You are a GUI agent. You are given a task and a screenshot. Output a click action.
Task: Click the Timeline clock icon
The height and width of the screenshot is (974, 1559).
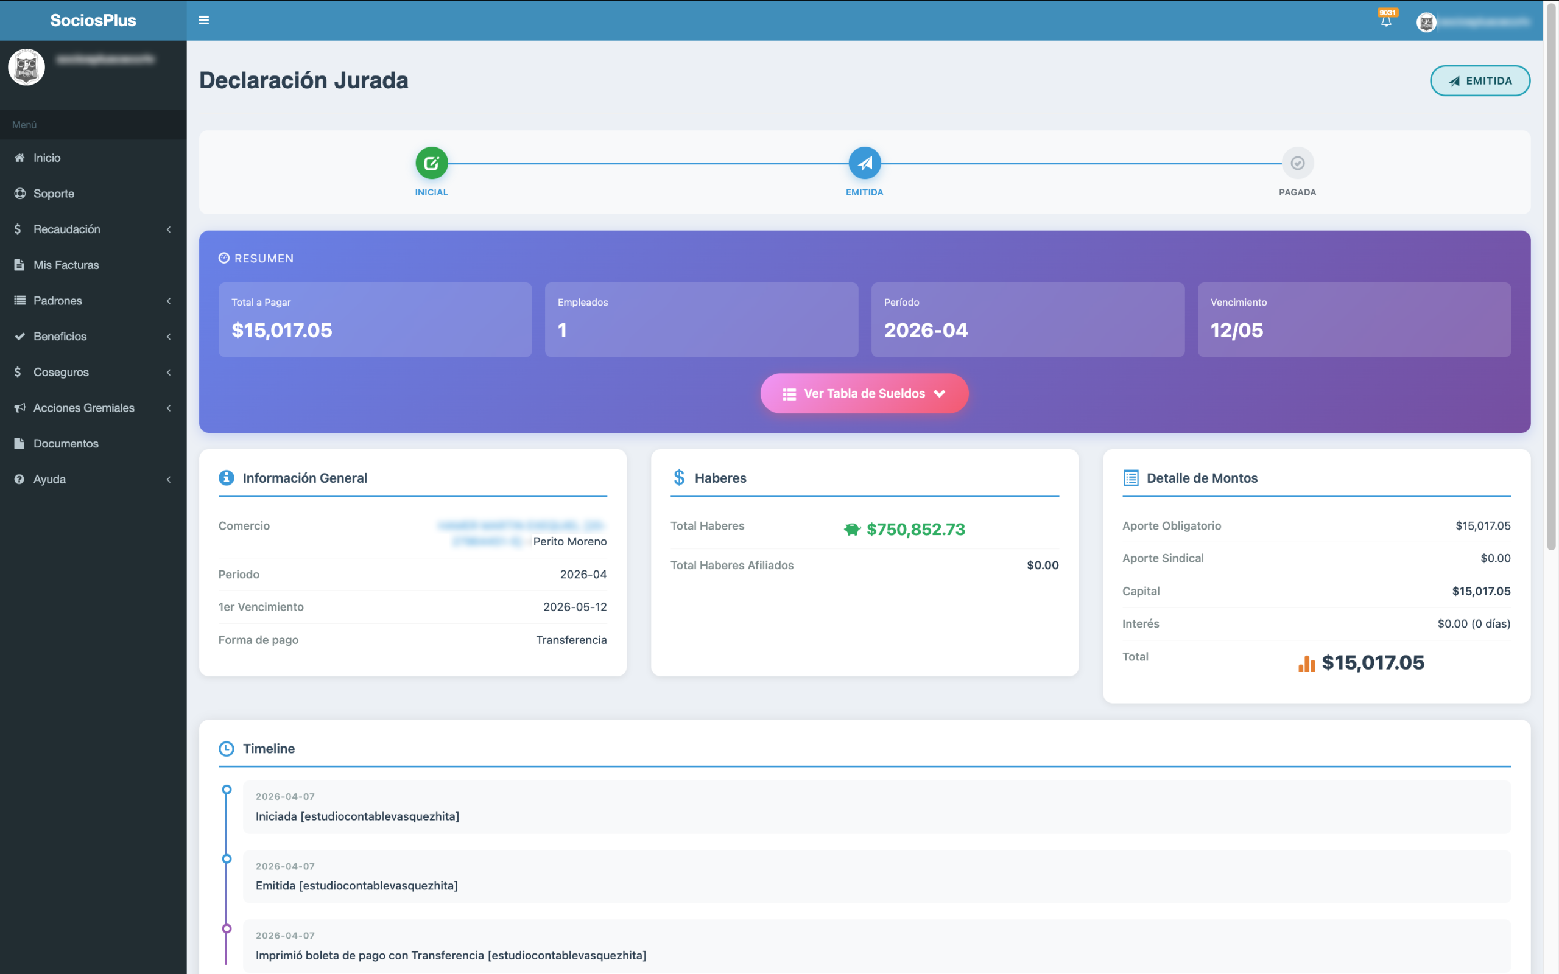pyautogui.click(x=226, y=749)
